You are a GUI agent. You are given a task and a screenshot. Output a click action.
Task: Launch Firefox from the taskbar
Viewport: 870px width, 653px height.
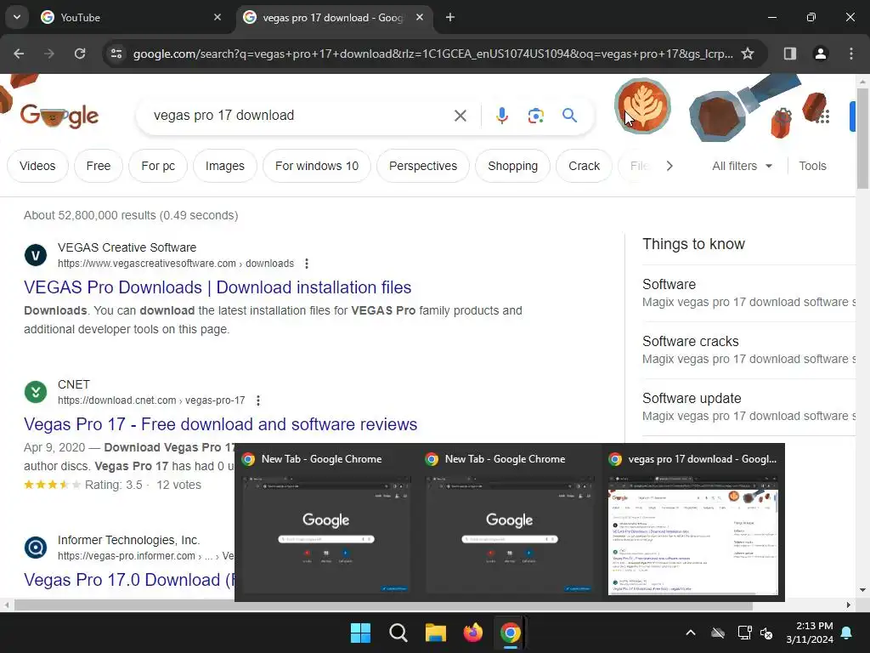(472, 633)
